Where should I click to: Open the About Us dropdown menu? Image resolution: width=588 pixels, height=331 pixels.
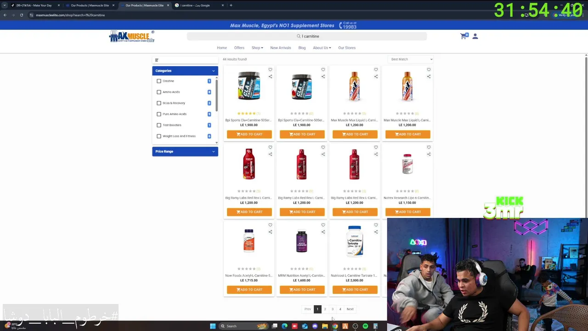(x=322, y=48)
